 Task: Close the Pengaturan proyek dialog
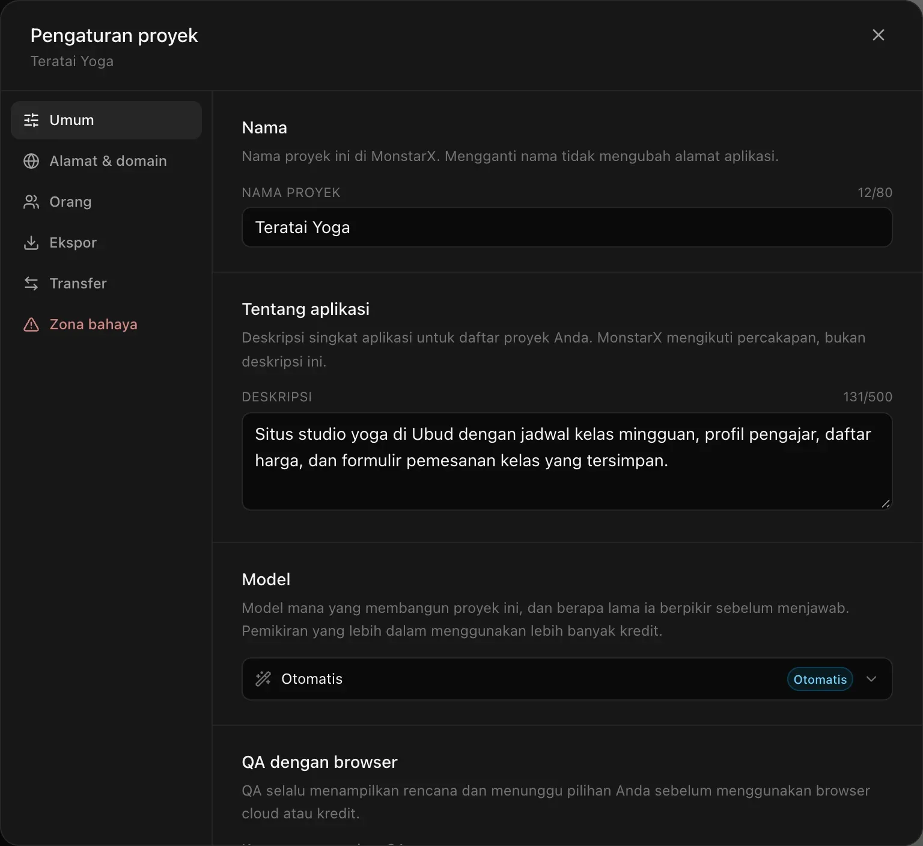tap(879, 35)
